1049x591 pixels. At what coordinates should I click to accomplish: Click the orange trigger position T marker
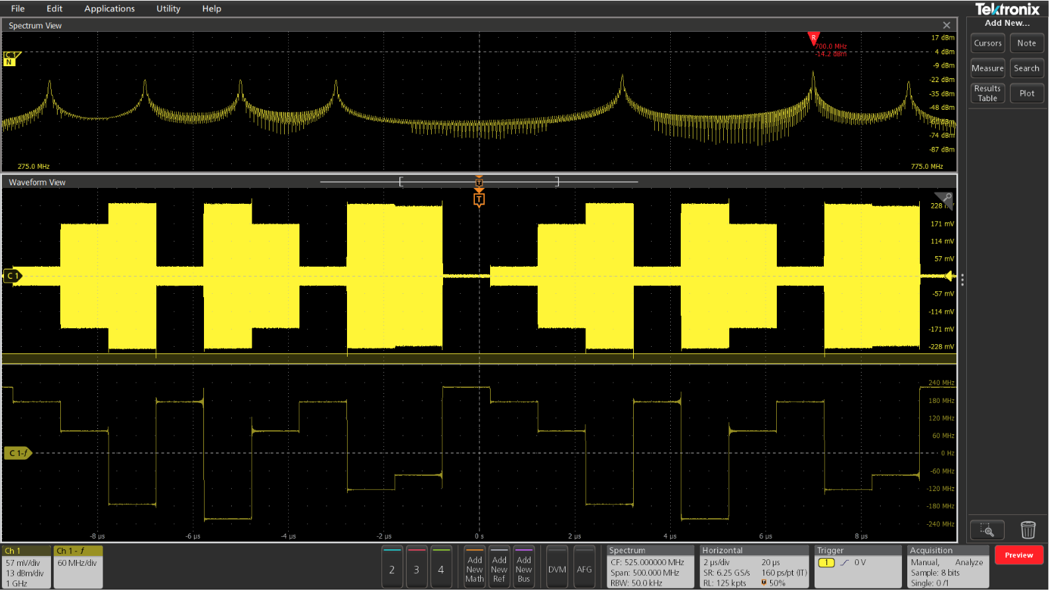479,199
